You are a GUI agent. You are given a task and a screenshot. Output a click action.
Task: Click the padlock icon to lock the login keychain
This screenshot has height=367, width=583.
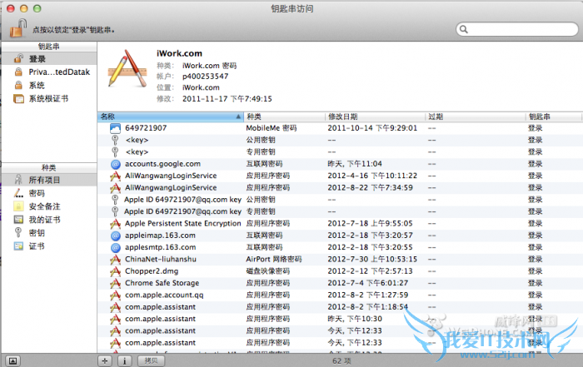coord(17,28)
